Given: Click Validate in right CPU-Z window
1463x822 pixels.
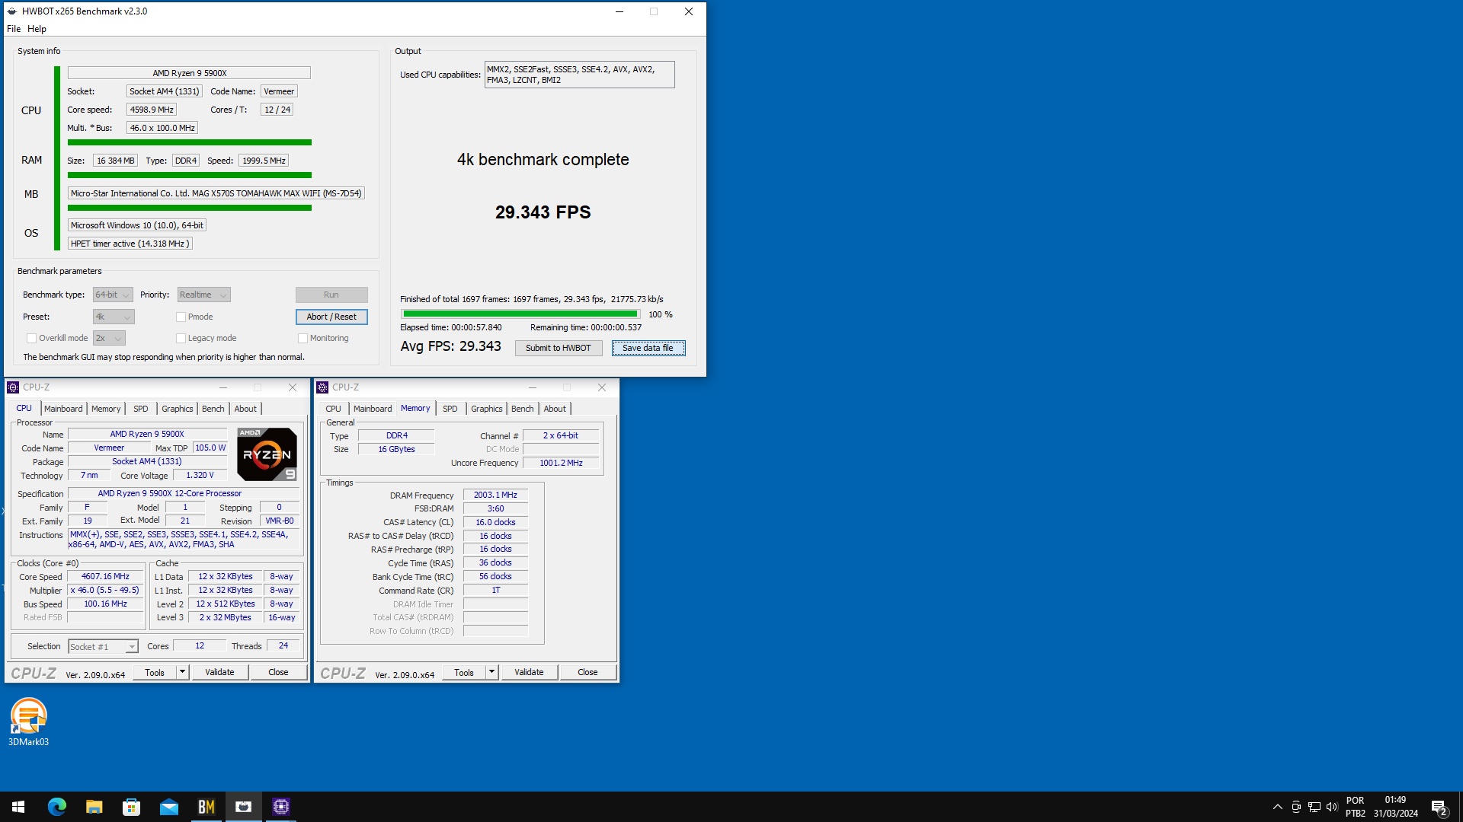Looking at the screenshot, I should tap(529, 672).
